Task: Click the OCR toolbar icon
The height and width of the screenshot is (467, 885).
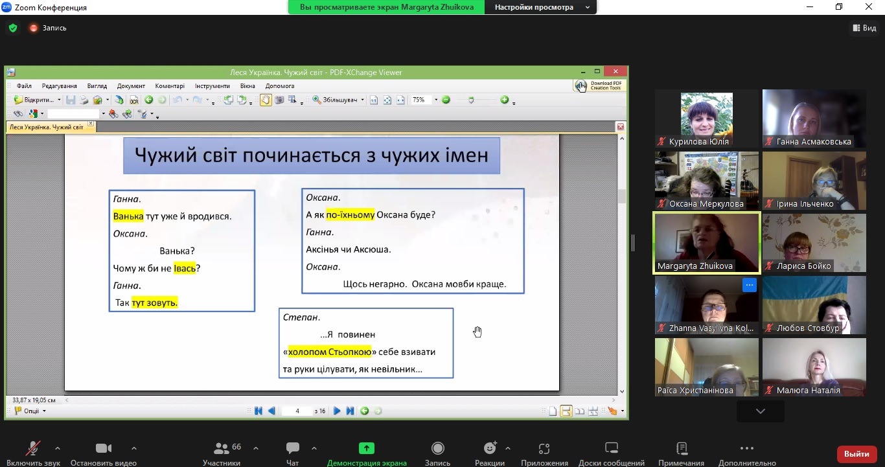Action: 133,100
